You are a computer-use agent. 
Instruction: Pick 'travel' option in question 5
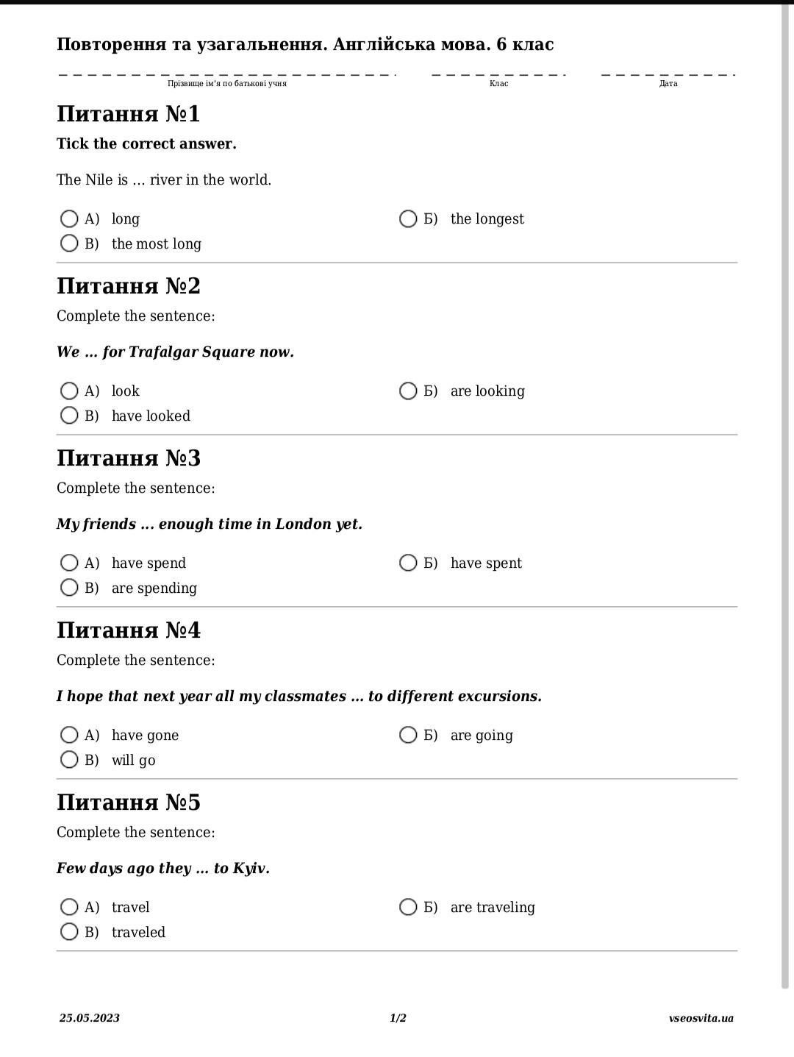pos(69,907)
